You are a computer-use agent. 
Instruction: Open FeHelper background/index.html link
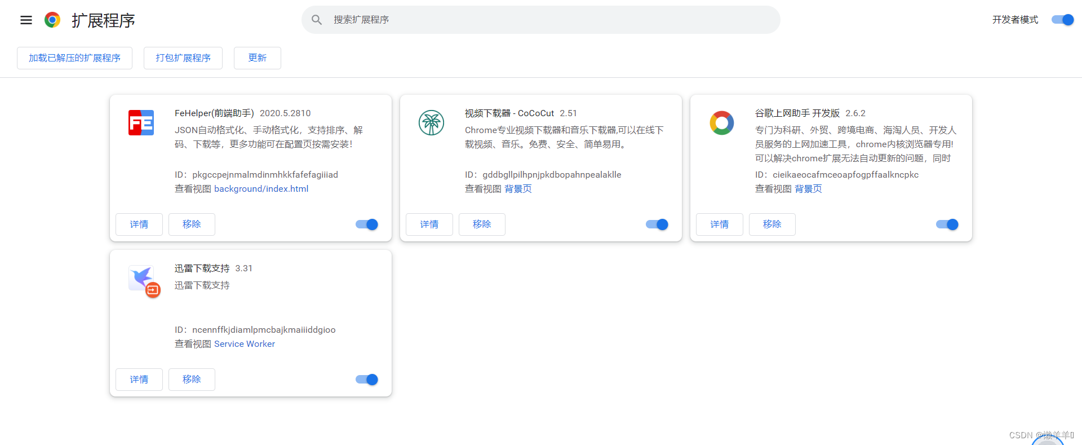point(261,189)
